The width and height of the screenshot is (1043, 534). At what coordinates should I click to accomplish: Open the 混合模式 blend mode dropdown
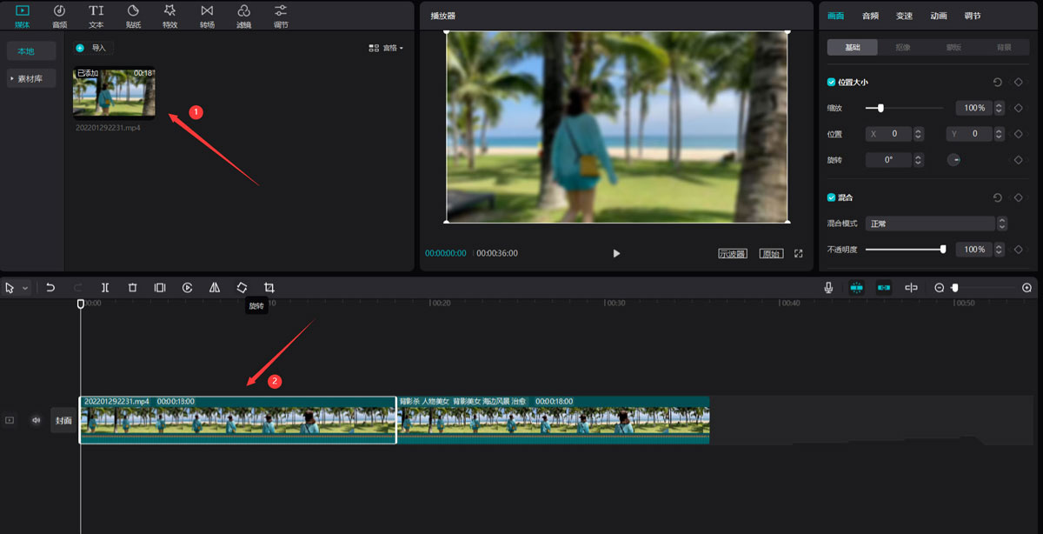tap(936, 224)
